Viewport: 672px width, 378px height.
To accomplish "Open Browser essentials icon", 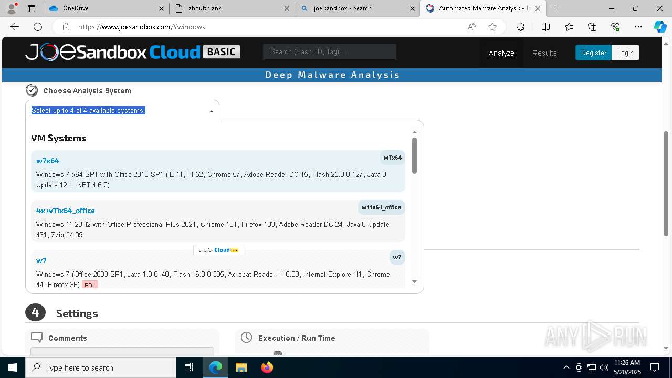I will tap(615, 27).
